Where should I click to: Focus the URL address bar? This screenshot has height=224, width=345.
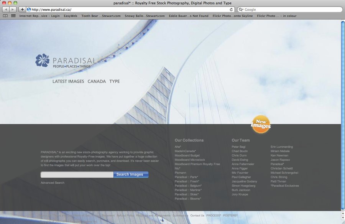(130, 10)
